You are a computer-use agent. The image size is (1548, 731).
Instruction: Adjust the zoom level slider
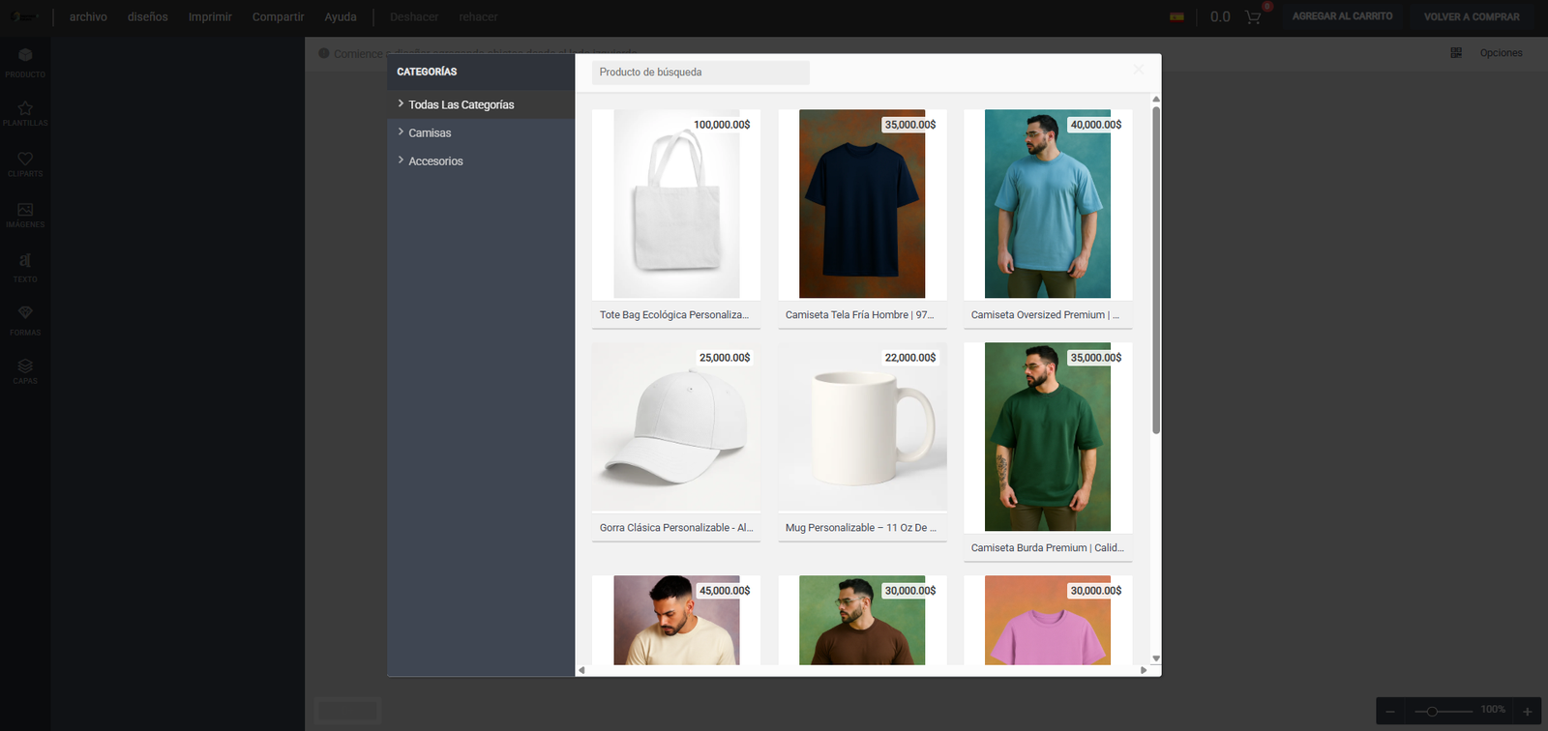click(1433, 712)
